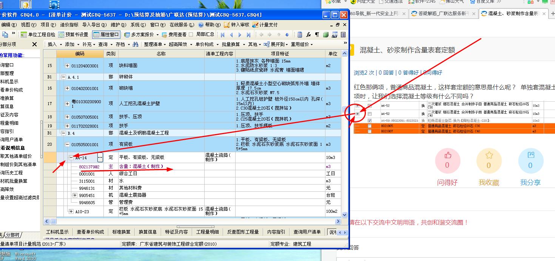555x261 pixels.
Task: Open the 整理清单 dropdown
Action: click(x=155, y=44)
